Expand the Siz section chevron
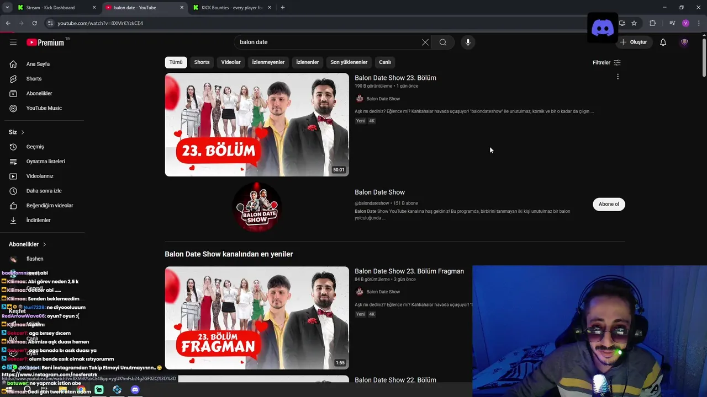This screenshot has height=397, width=707. click(23, 132)
